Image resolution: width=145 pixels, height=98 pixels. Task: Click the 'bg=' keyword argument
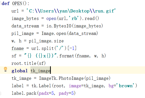point(112,86)
